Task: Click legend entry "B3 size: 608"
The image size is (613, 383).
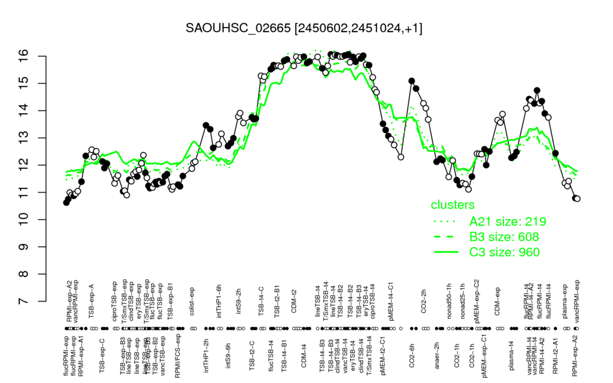Action: coord(504,237)
